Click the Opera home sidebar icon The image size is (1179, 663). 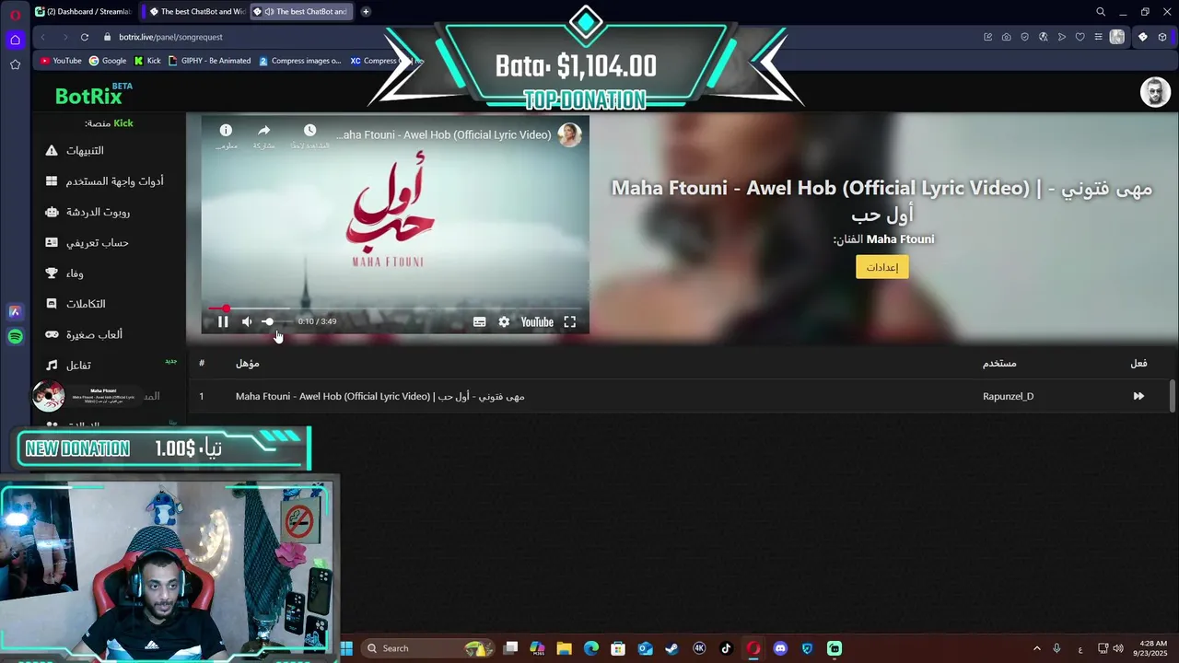point(15,40)
